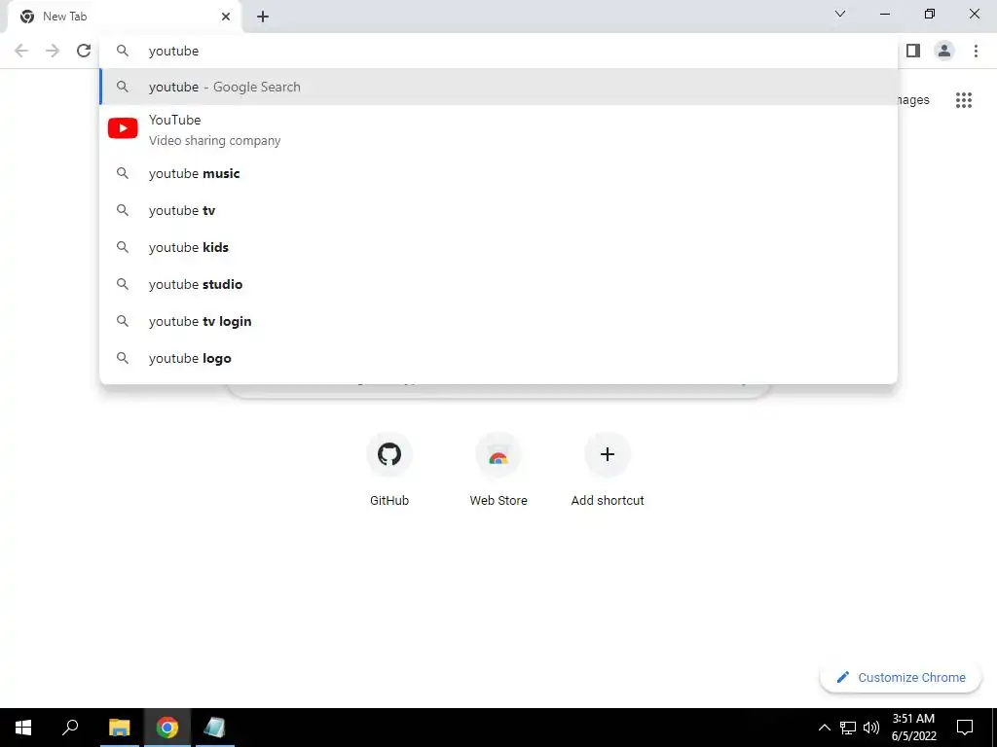This screenshot has height=747, width=997.
Task: Select the youtube studio suggestion
Action: (x=499, y=284)
